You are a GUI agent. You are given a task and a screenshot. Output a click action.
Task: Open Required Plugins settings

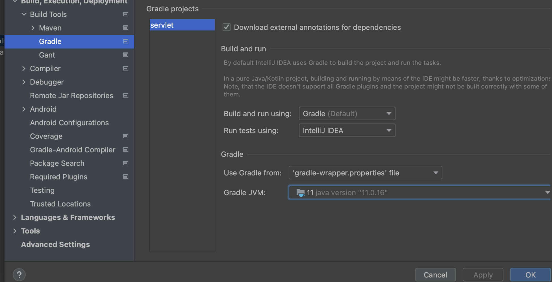[58, 177]
